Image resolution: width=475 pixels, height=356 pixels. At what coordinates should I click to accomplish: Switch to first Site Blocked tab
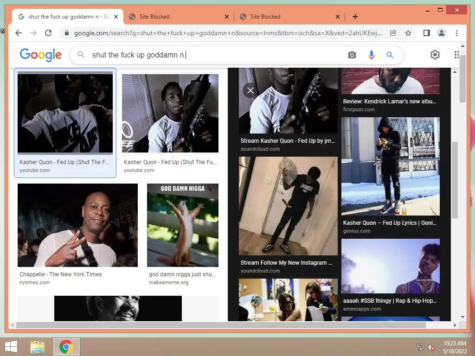click(x=179, y=17)
